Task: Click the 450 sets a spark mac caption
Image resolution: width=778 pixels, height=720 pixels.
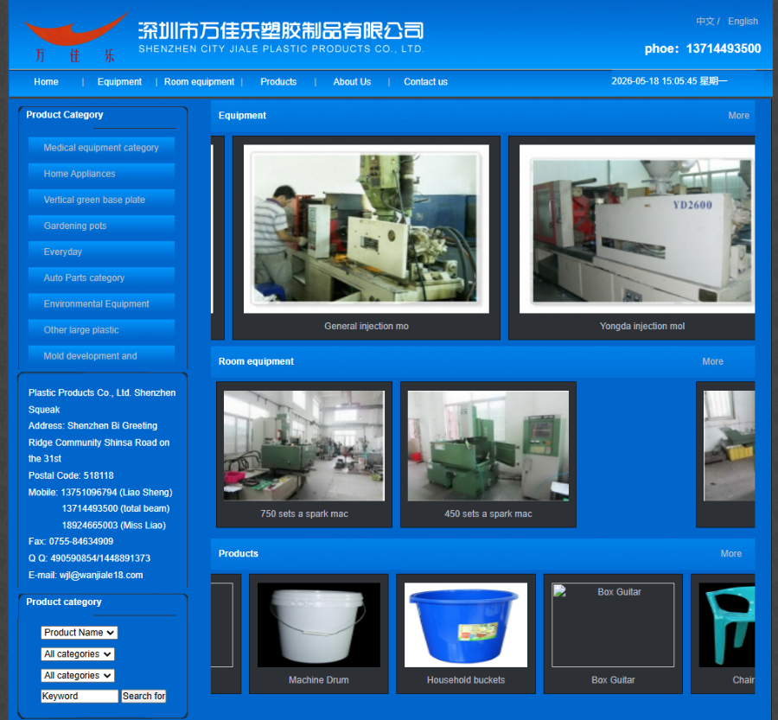Action: coord(488,513)
